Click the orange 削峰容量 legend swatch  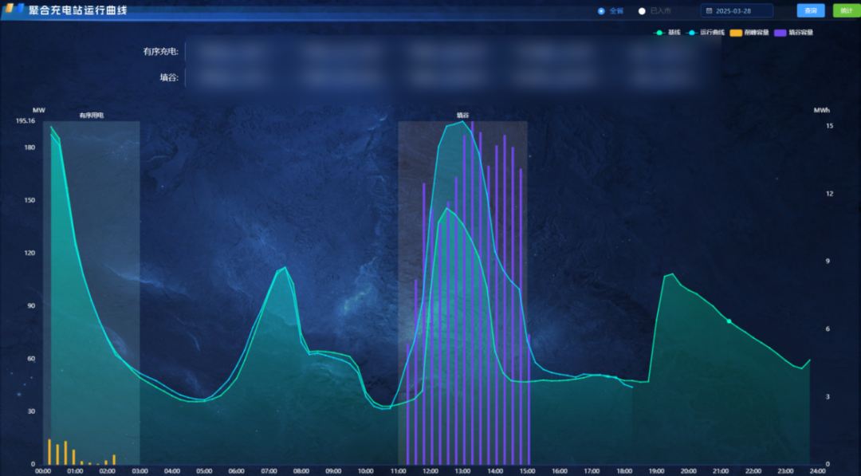point(736,33)
